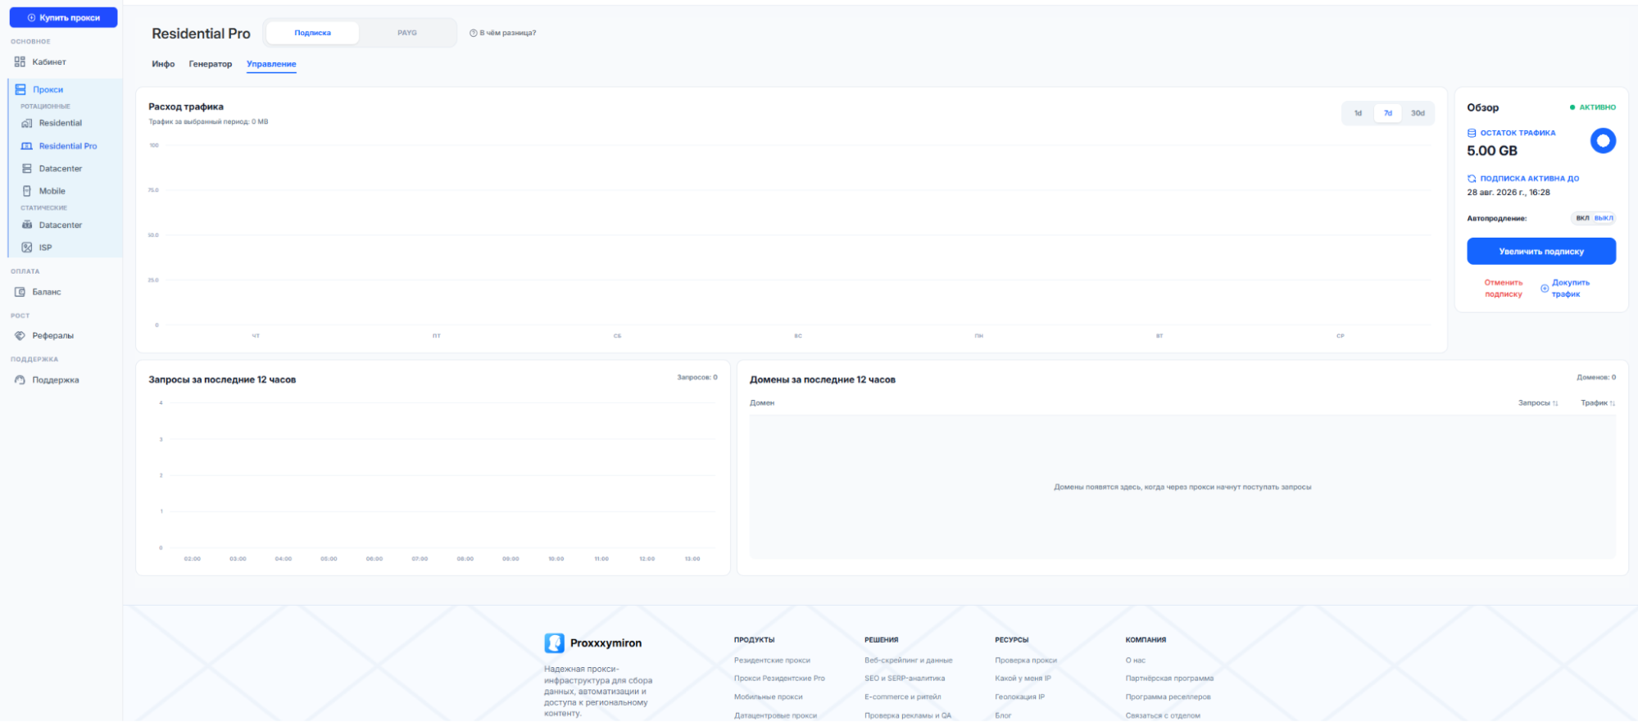
Task: Click the Увеличить подписку button
Action: click(1541, 252)
